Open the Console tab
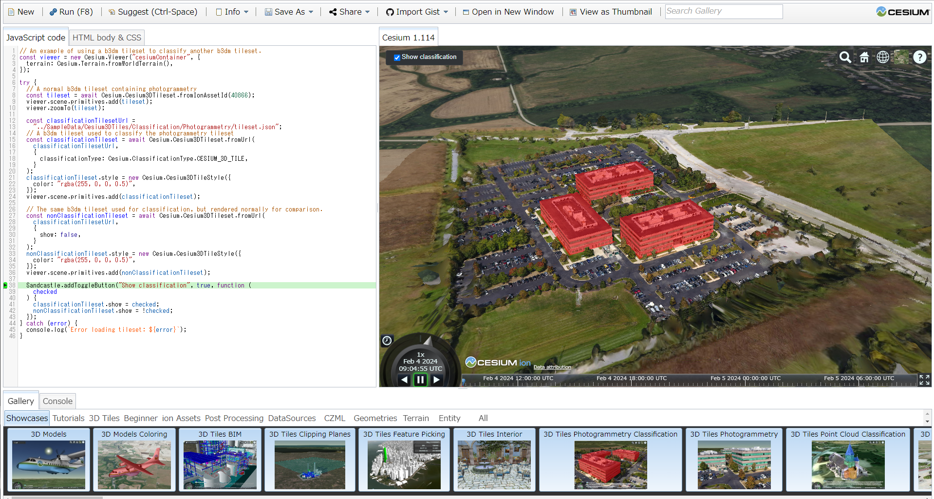This screenshot has width=934, height=499. [57, 401]
